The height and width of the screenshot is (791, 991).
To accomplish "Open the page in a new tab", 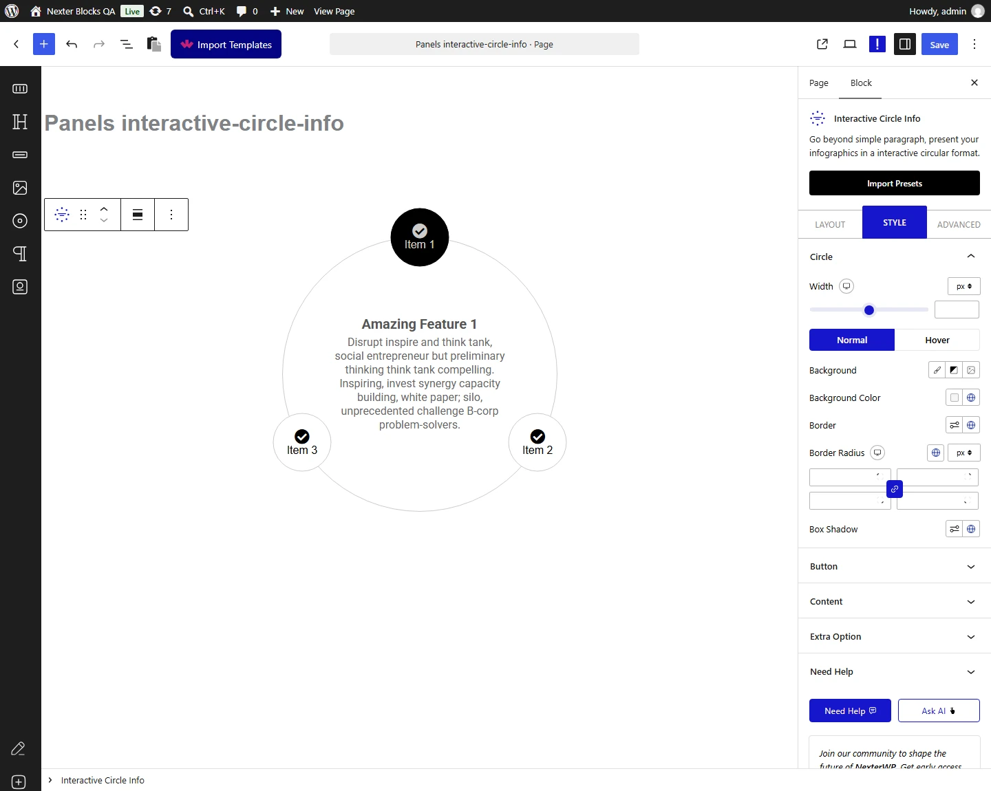I will coord(822,44).
